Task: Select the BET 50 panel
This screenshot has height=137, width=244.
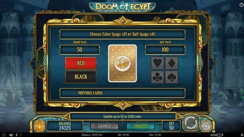Action: pyautogui.click(x=171, y=126)
